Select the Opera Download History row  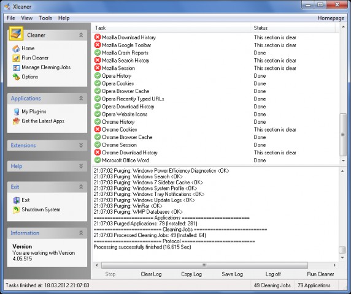[x=216, y=107]
